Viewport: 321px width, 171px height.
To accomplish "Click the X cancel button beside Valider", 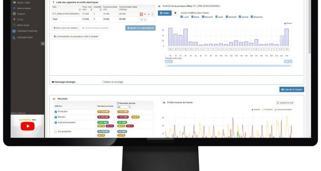I will pyautogui.click(x=175, y=13).
